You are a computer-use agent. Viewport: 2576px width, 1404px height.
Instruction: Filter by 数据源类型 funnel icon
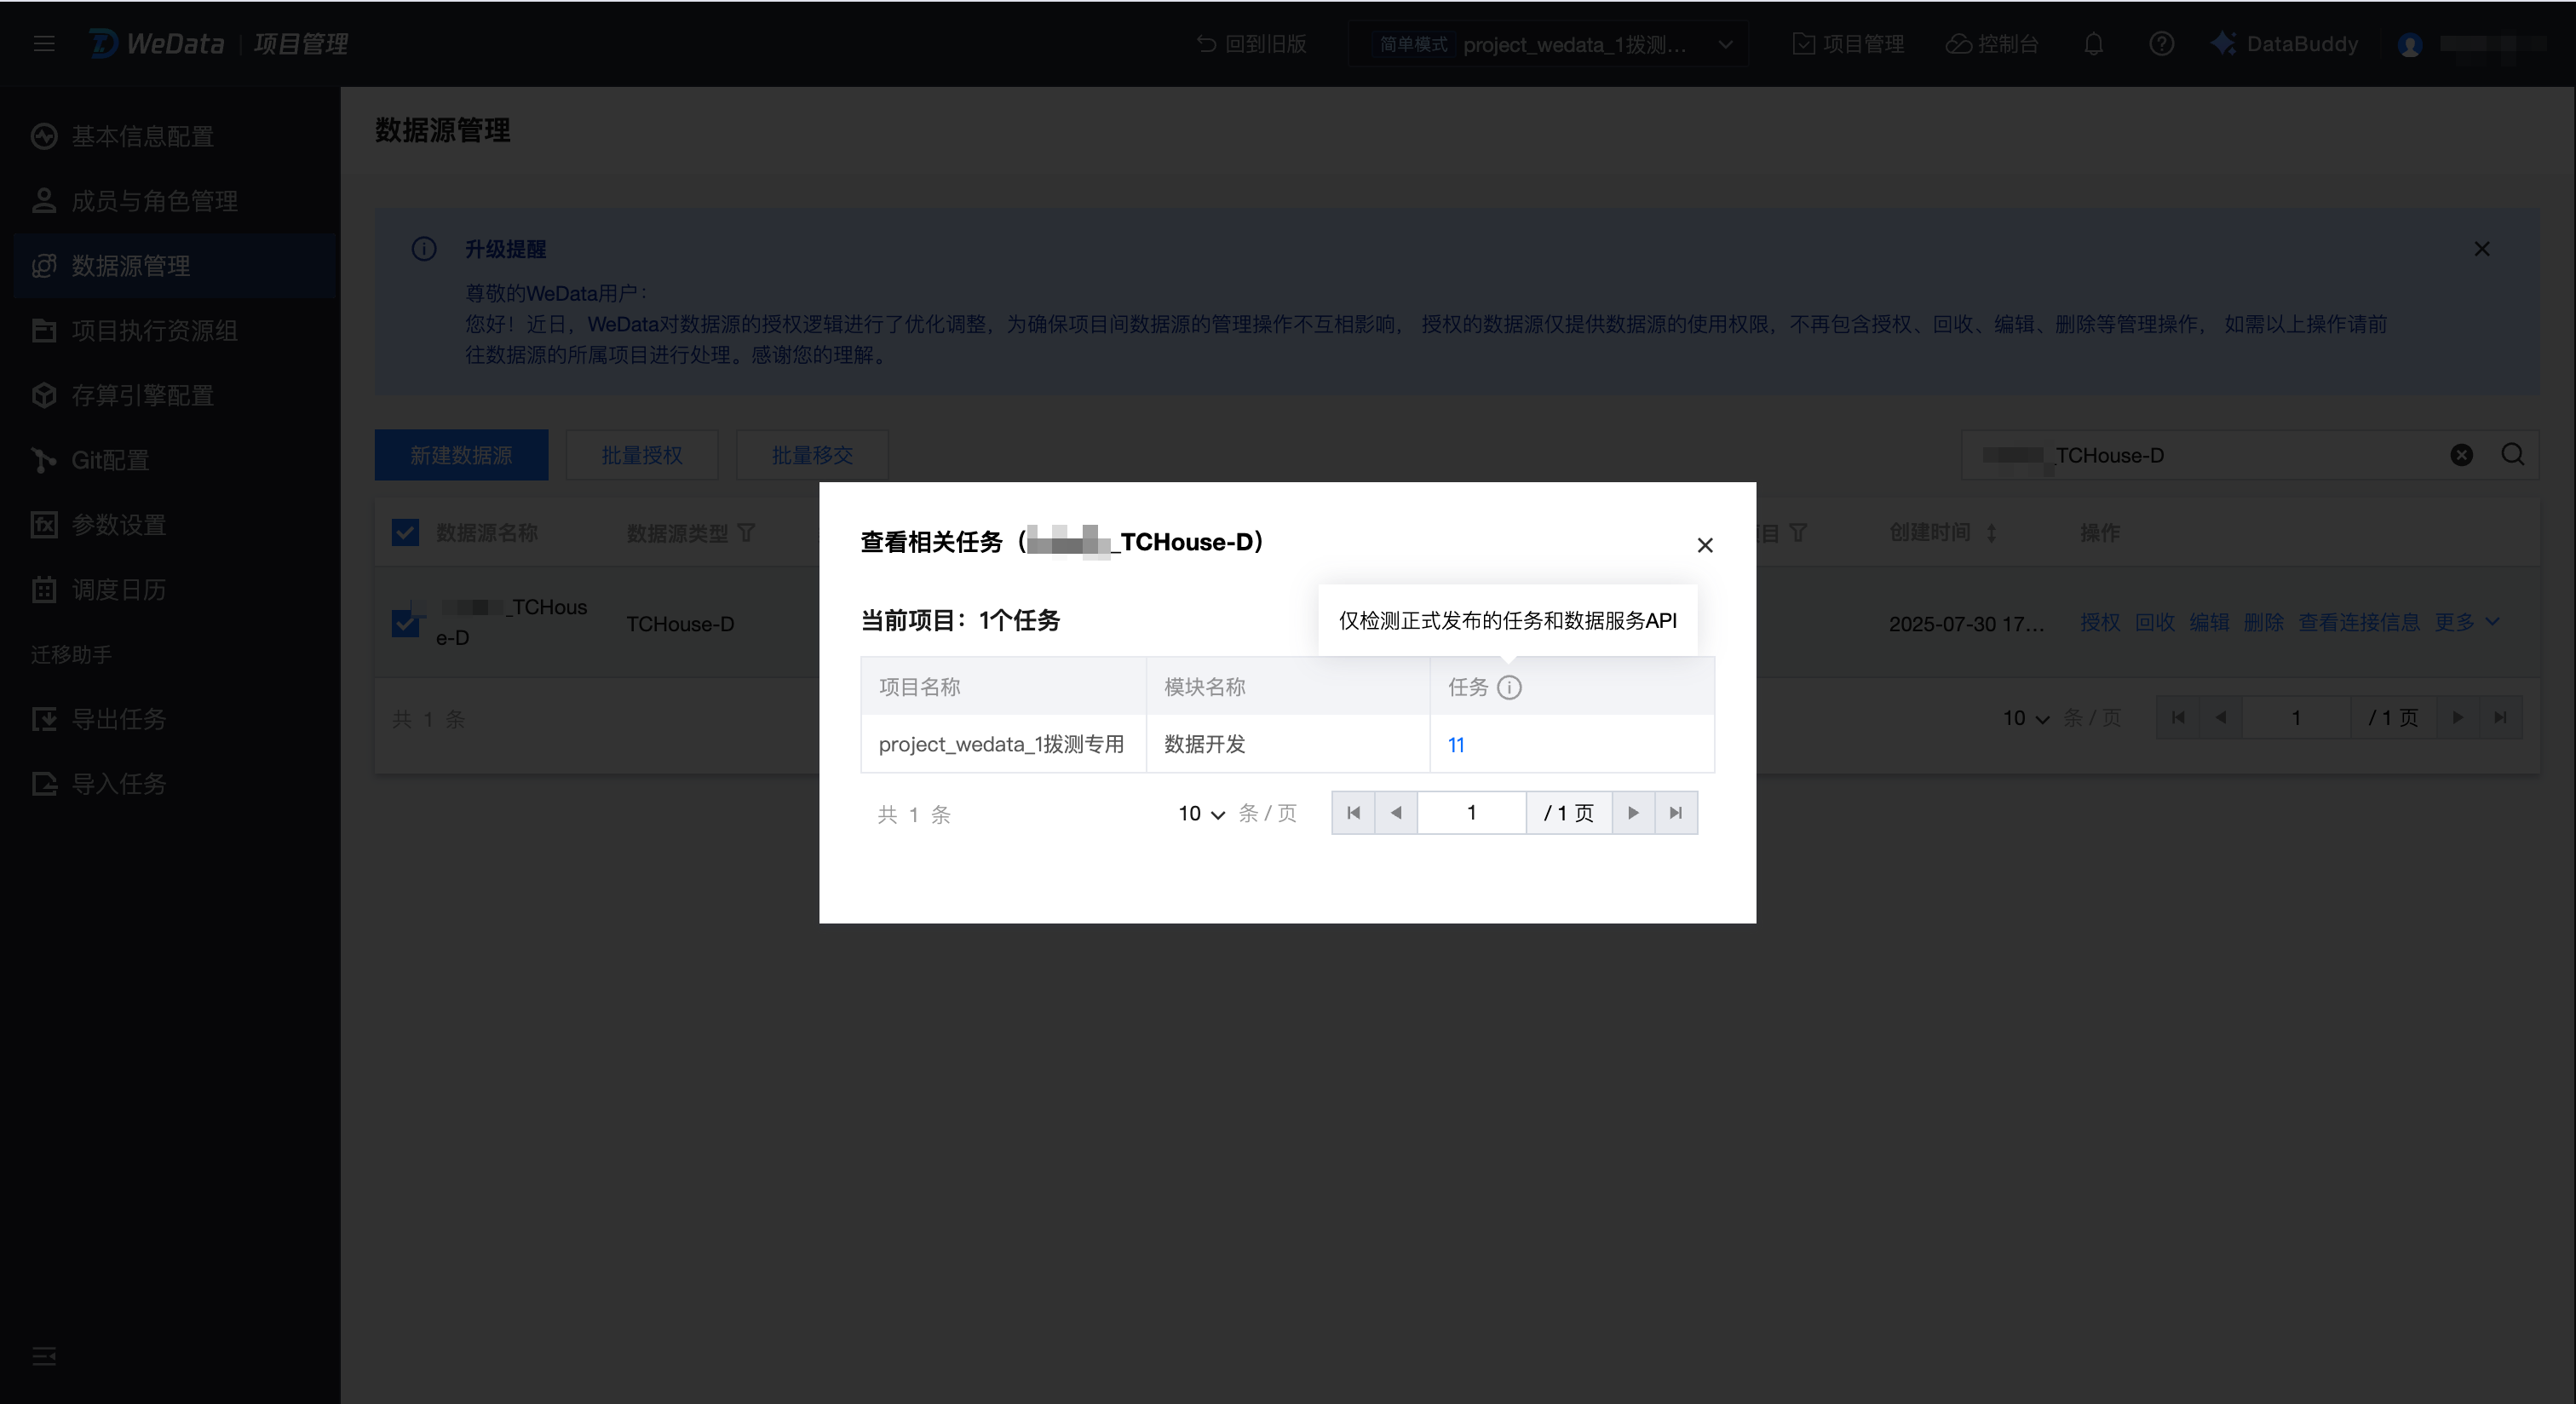click(x=746, y=533)
